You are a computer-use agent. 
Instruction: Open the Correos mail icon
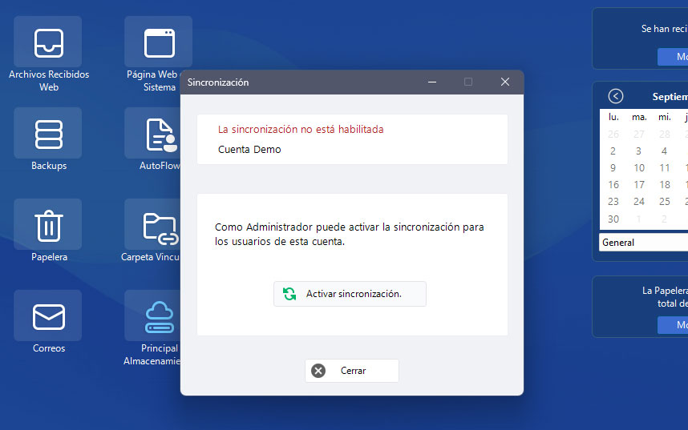point(48,315)
